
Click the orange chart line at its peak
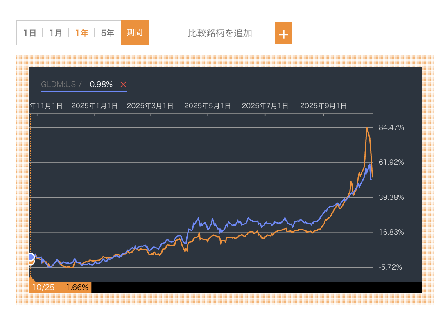point(367,129)
